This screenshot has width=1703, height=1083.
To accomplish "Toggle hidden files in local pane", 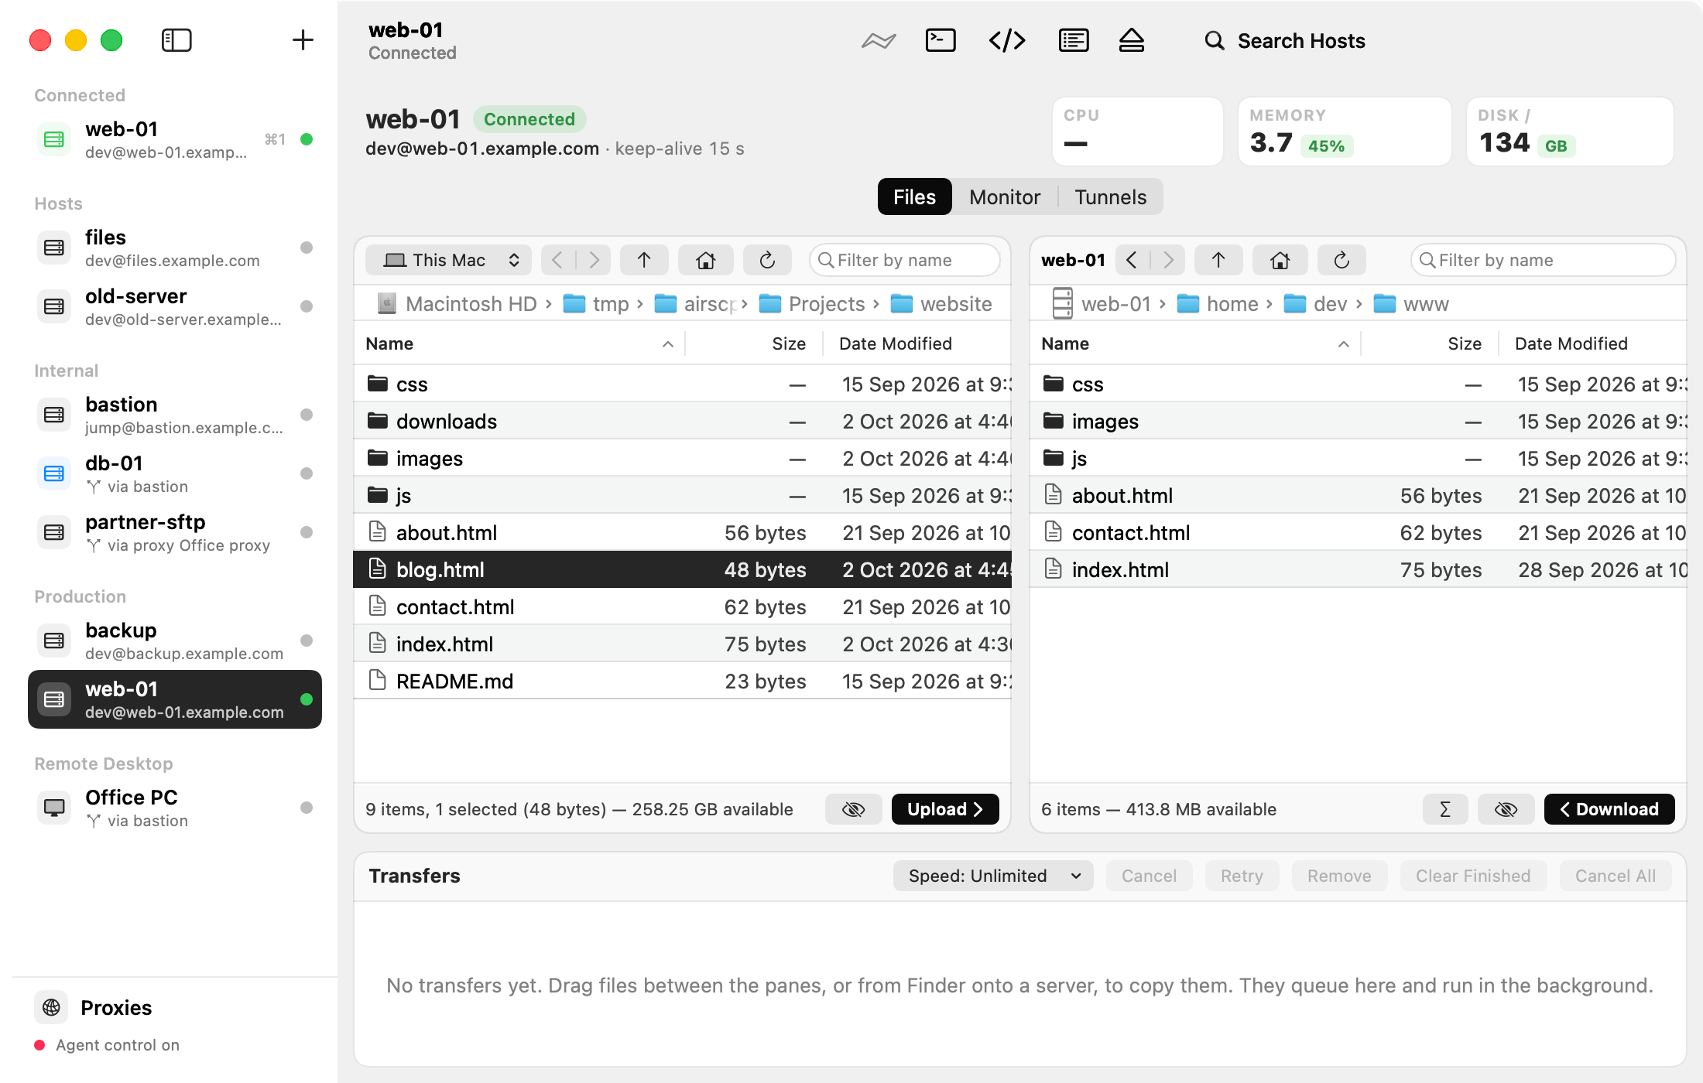I will click(853, 809).
